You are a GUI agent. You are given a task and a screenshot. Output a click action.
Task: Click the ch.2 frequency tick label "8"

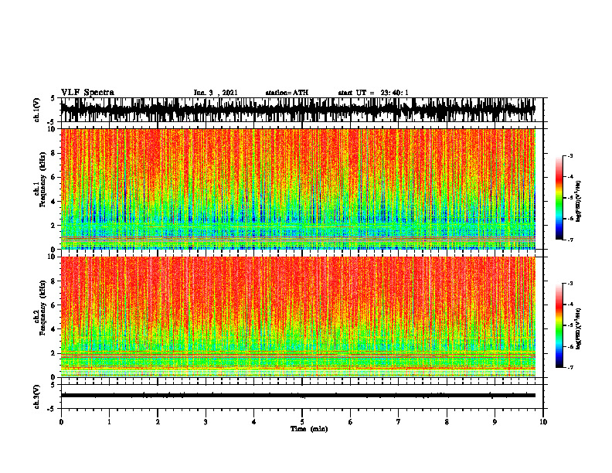54,281
